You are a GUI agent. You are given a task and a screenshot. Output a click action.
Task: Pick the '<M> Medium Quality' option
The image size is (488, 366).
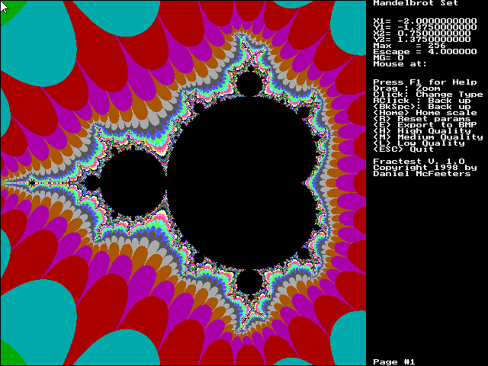click(428, 136)
